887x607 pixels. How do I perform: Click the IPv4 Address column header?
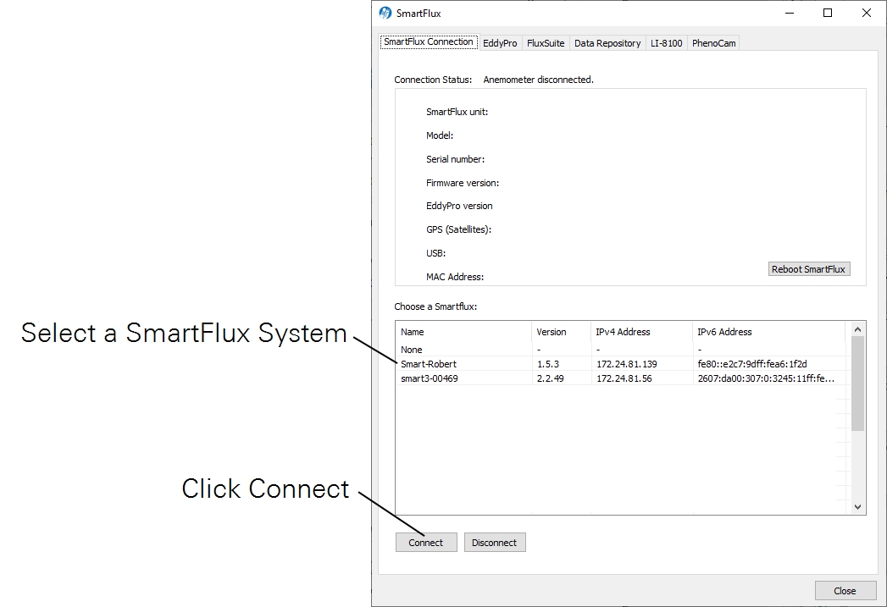(642, 332)
